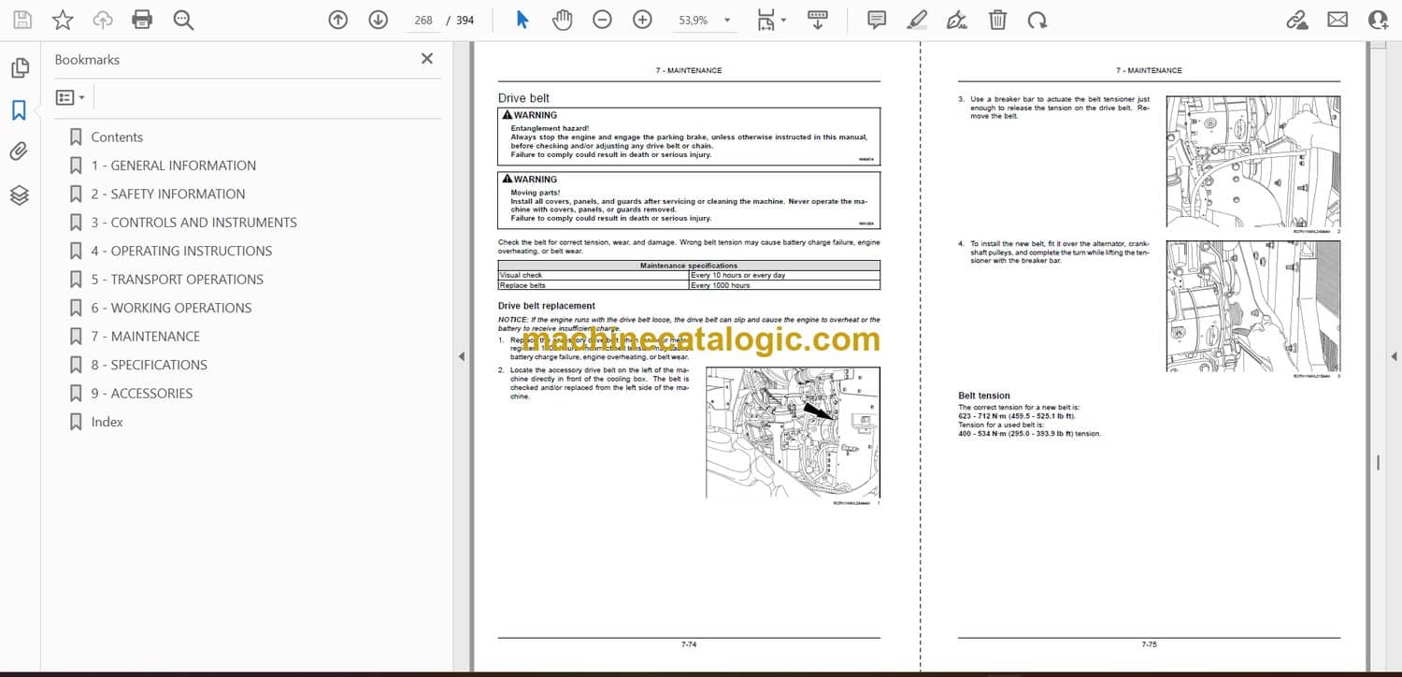Activate the Selection arrow tool
The image size is (1402, 677).
pyautogui.click(x=522, y=20)
